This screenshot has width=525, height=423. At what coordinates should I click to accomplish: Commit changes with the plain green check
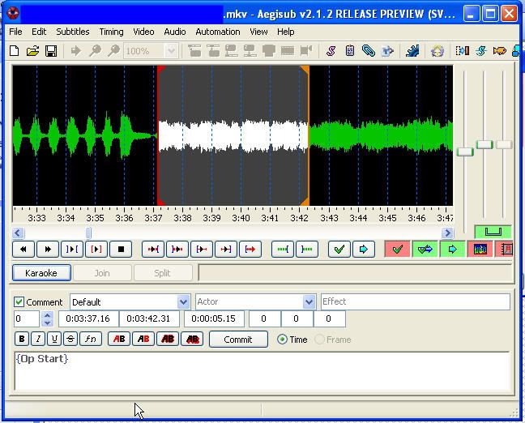(339, 249)
